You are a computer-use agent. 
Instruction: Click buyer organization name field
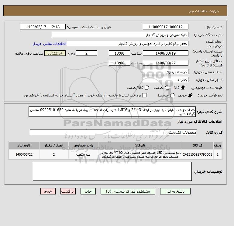coord(120,35)
